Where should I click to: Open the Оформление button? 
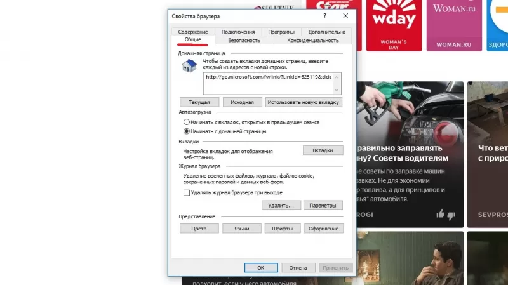click(324, 229)
